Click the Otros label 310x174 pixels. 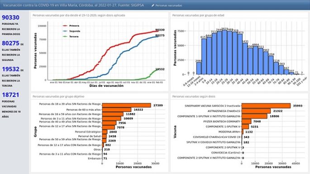(97, 150)
